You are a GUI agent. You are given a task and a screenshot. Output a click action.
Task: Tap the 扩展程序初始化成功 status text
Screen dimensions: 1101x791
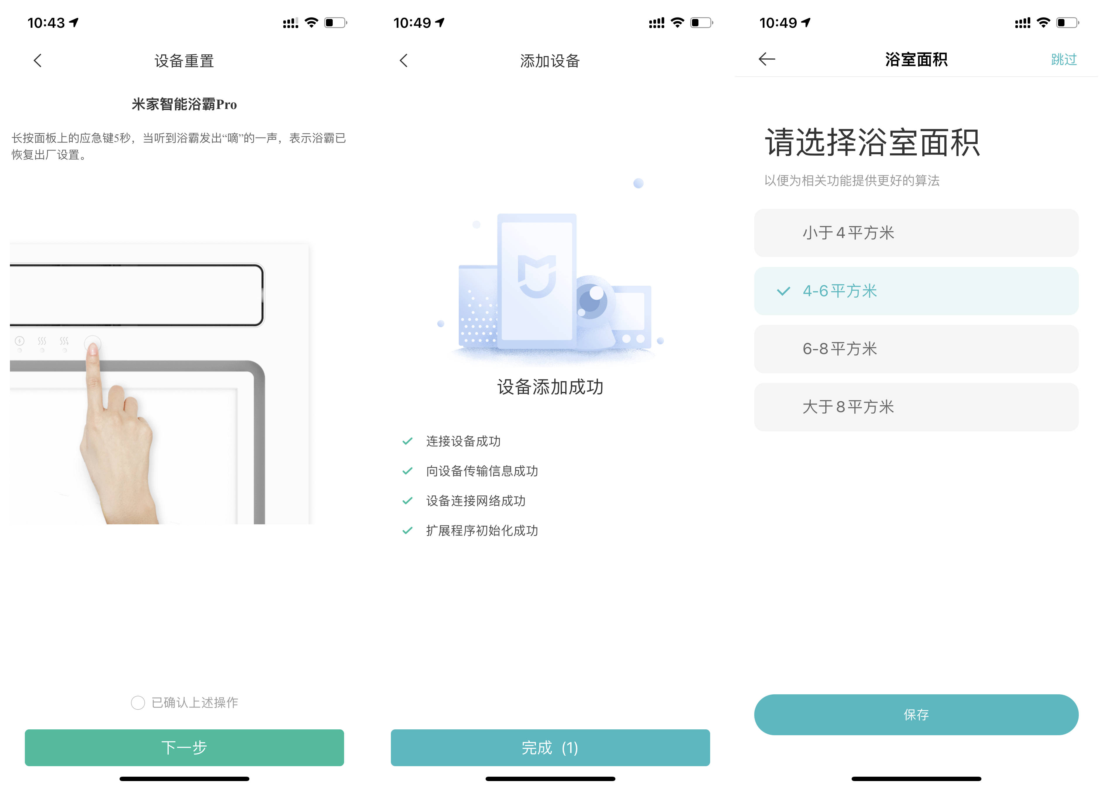click(482, 530)
